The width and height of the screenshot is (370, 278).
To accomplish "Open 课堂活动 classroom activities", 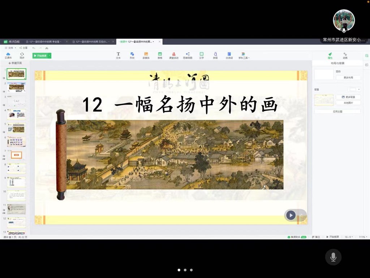I will pyautogui.click(x=174, y=55).
